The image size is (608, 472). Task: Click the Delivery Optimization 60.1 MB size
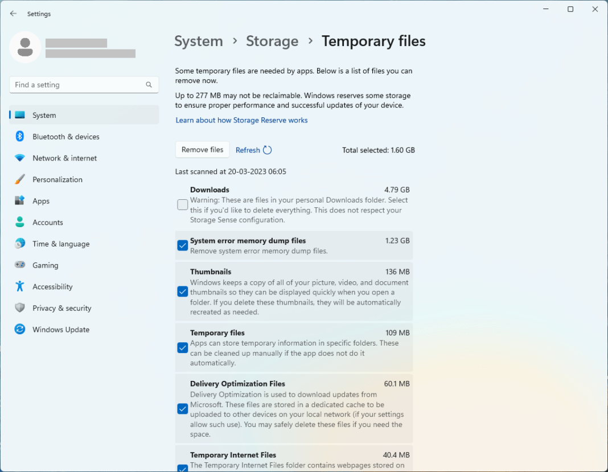pos(397,384)
